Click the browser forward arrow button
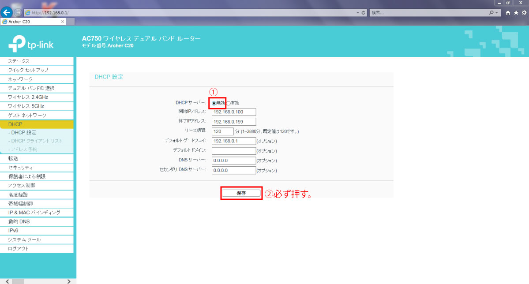This screenshot has height=284, width=529. [18, 12]
